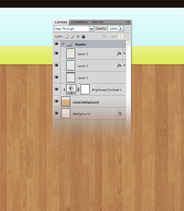
Task: Select Brightness/Contrast 1 layer name
Action: click(107, 90)
